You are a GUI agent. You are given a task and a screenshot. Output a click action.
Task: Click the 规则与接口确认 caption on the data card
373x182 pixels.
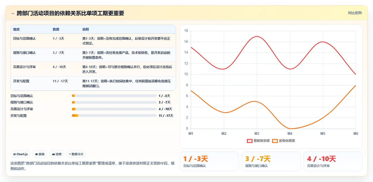click(x=257, y=166)
